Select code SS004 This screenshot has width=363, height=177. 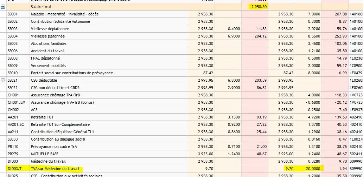pos(13,36)
